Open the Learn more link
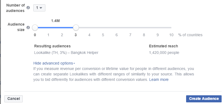 tap(159, 79)
